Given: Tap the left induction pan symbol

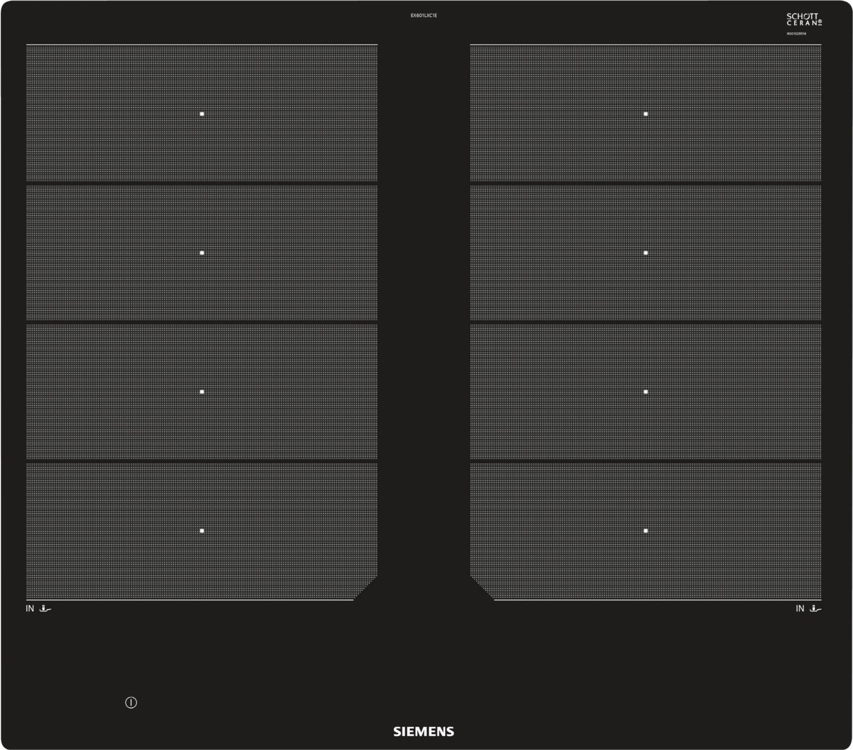Looking at the screenshot, I should point(46,609).
